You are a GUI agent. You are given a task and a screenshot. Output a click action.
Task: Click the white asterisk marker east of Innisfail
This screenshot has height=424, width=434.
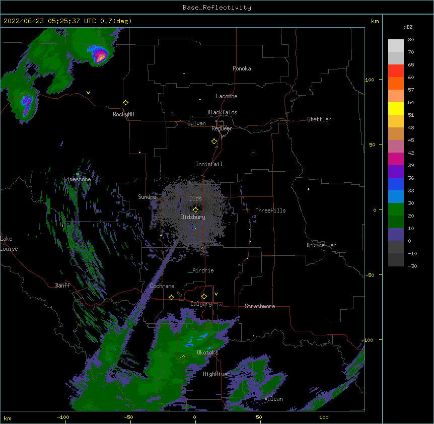253,153
